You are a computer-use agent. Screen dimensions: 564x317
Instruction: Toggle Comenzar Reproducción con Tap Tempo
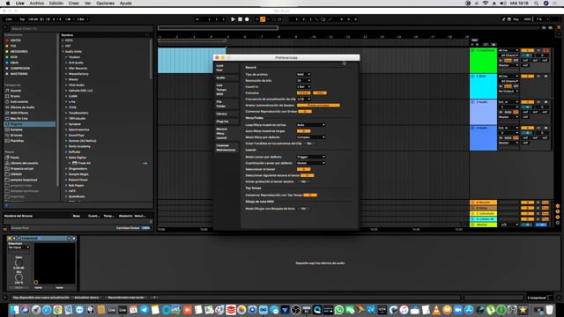coord(310,195)
